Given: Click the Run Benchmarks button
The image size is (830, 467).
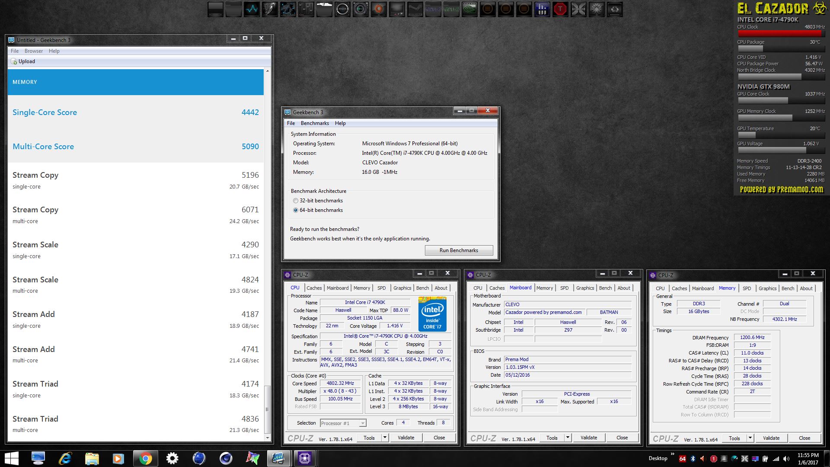Looking at the screenshot, I should coord(459,250).
